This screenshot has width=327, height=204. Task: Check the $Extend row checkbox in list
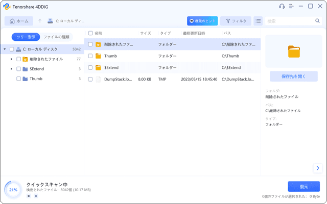(x=90, y=68)
